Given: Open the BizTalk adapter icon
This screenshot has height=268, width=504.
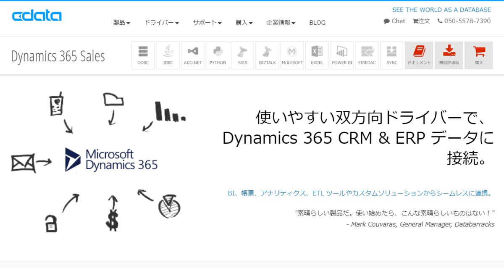Looking at the screenshot, I should (267, 55).
